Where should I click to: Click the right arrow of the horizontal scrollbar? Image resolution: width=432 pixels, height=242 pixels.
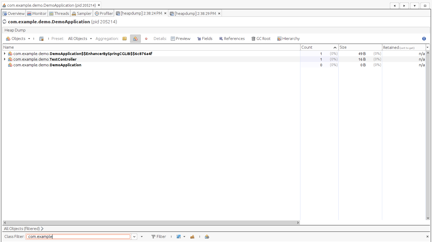[298, 223]
